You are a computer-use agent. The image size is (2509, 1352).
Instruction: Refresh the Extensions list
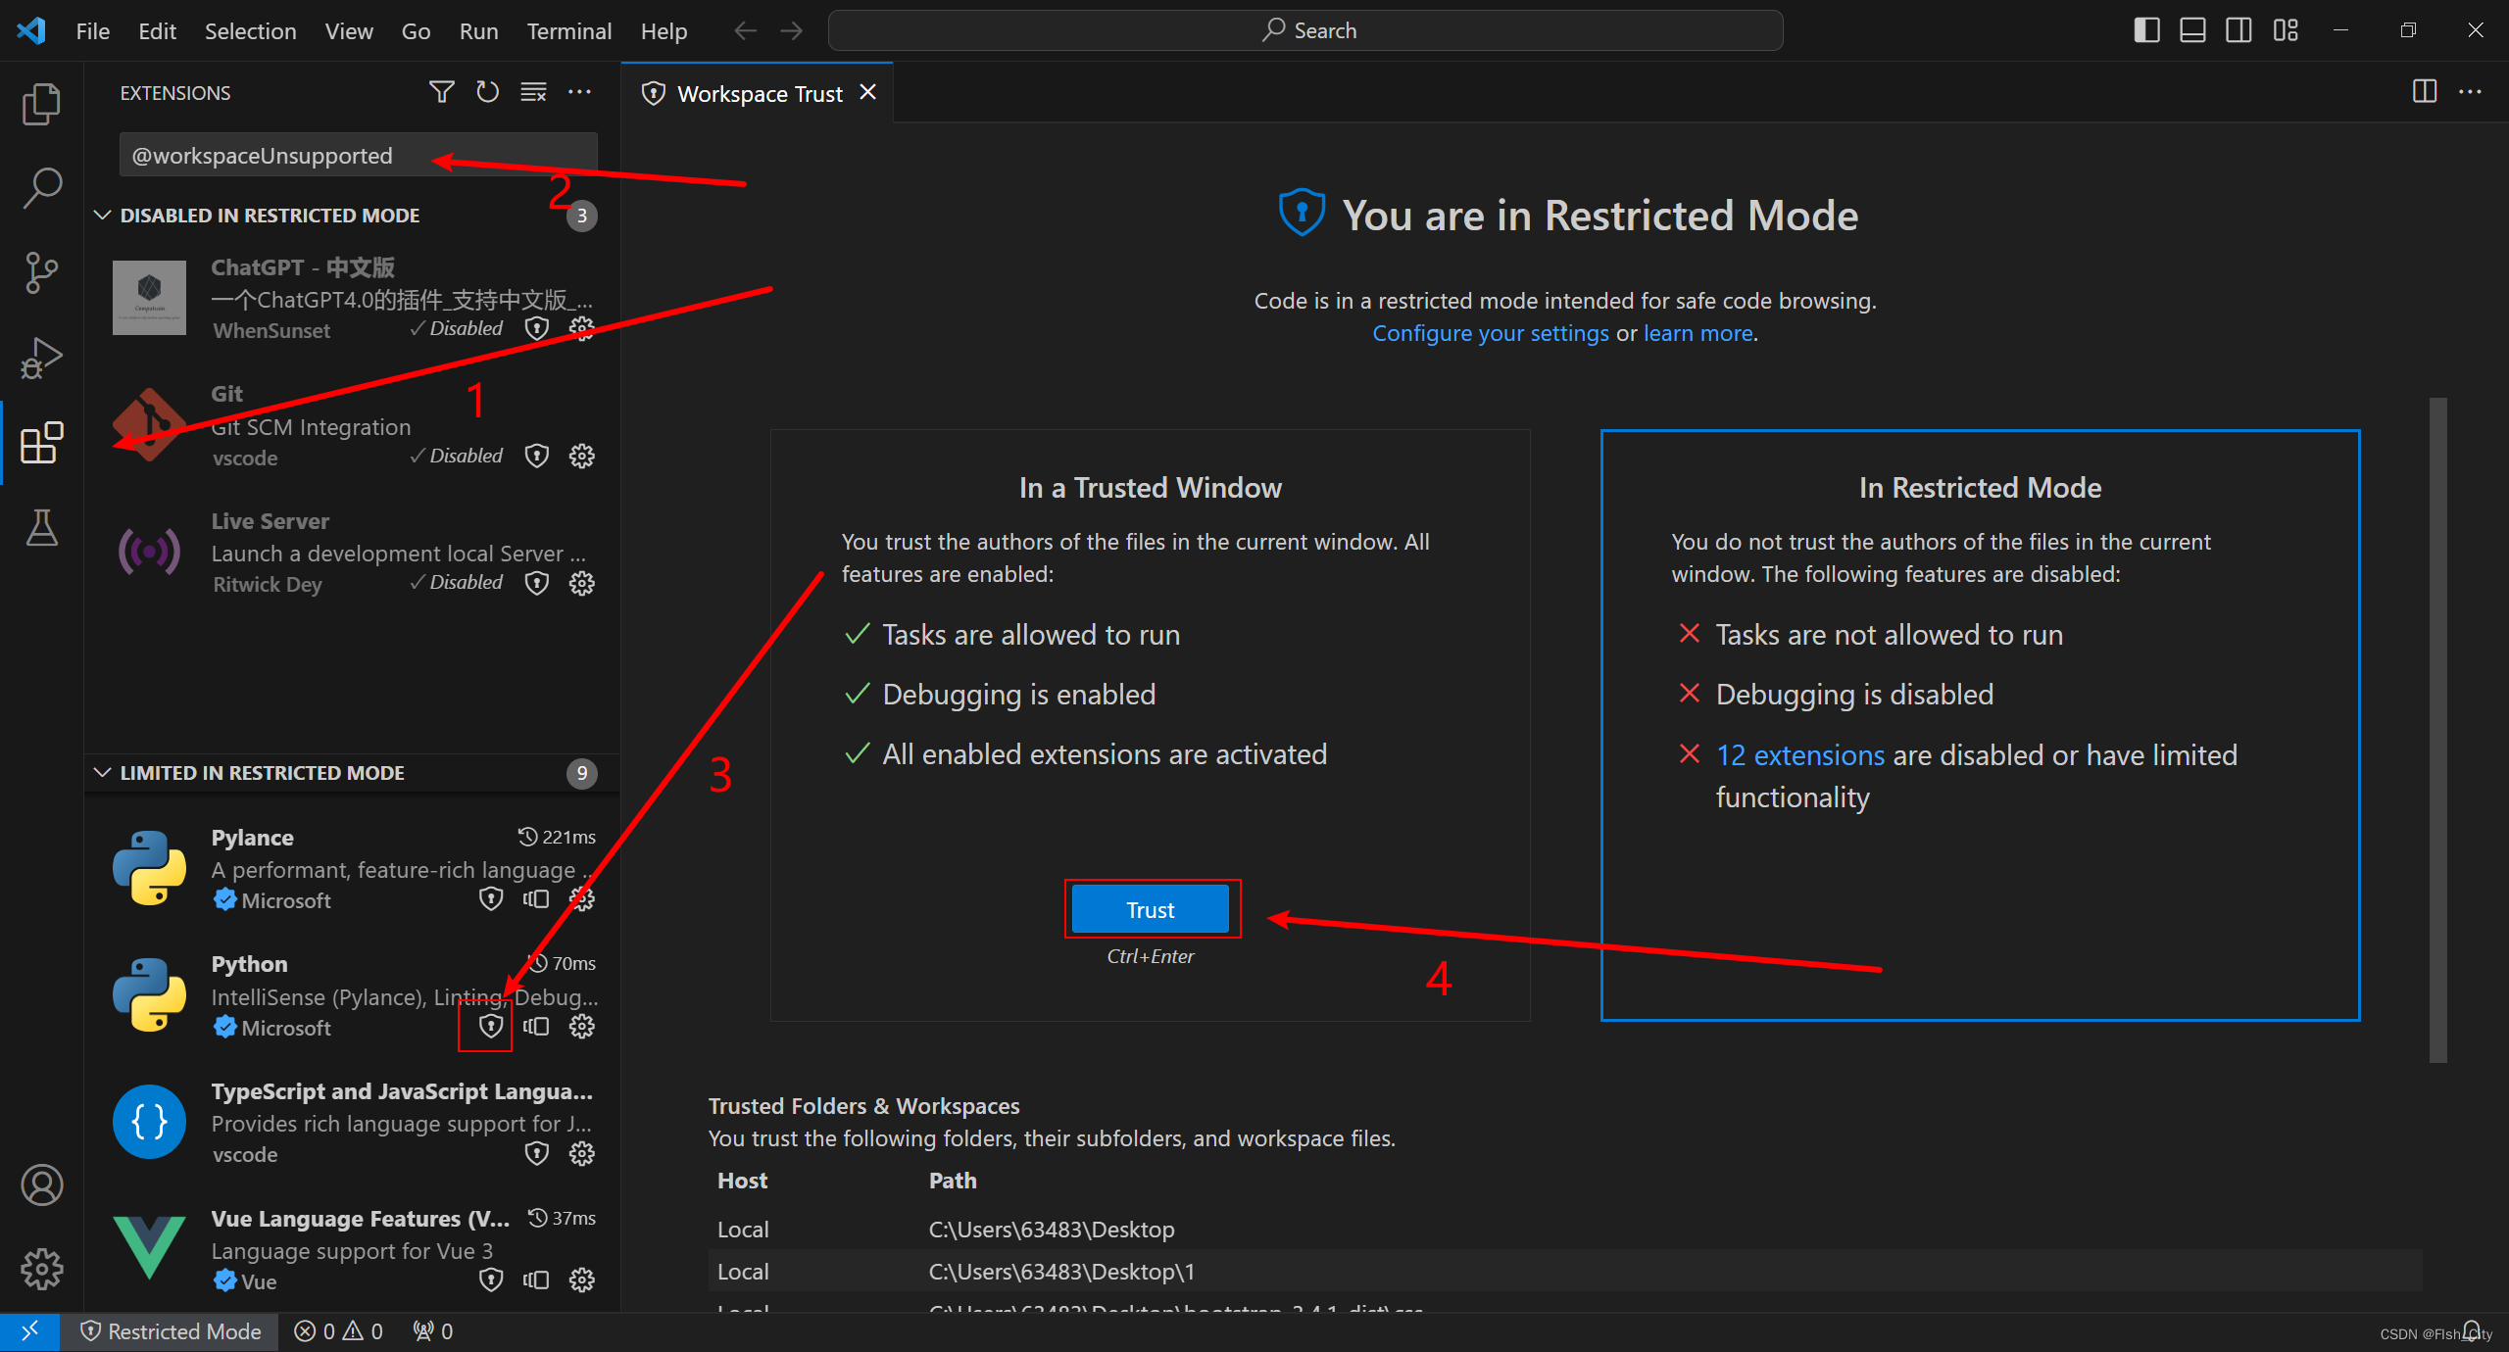pos(487,91)
